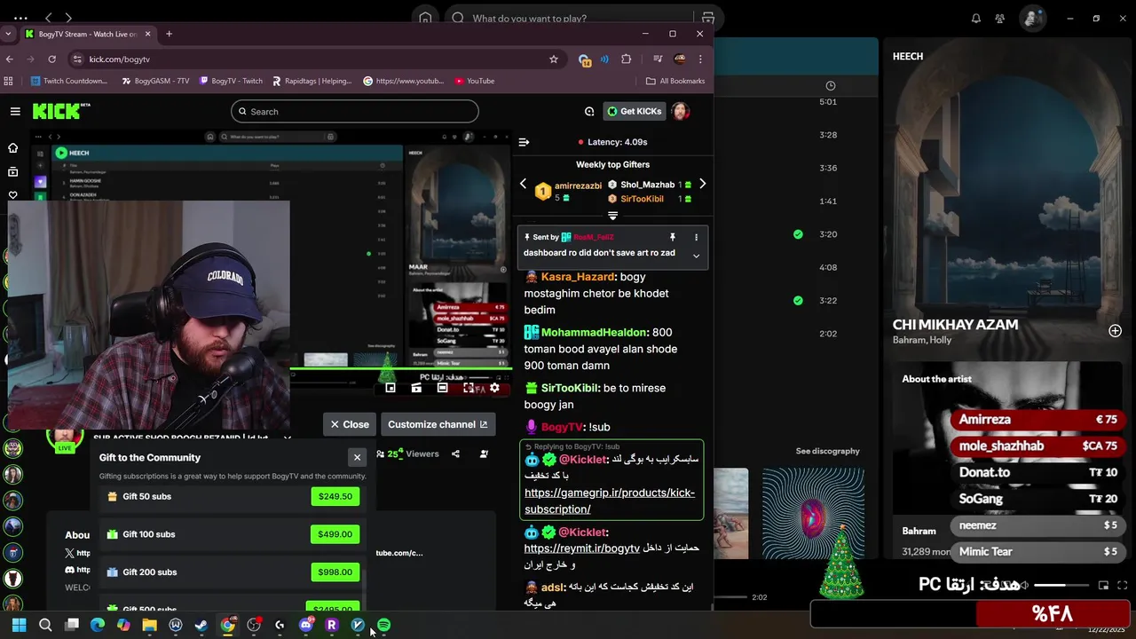
Task: Open gamegrip.ir kick-subscription link in chat
Action: [610, 501]
